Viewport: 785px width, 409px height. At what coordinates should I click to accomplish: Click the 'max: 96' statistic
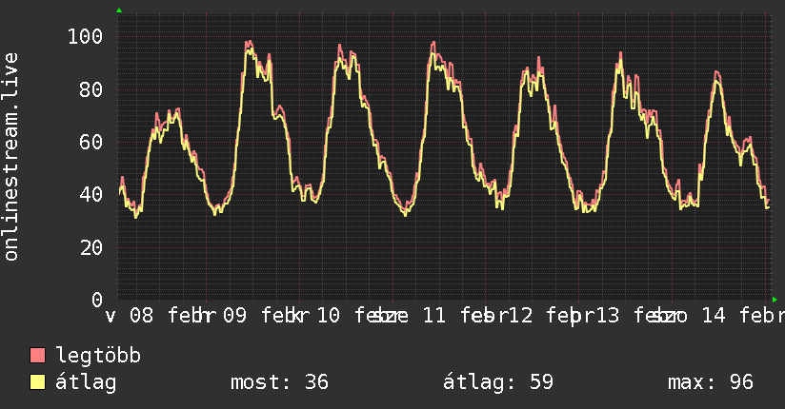(711, 382)
